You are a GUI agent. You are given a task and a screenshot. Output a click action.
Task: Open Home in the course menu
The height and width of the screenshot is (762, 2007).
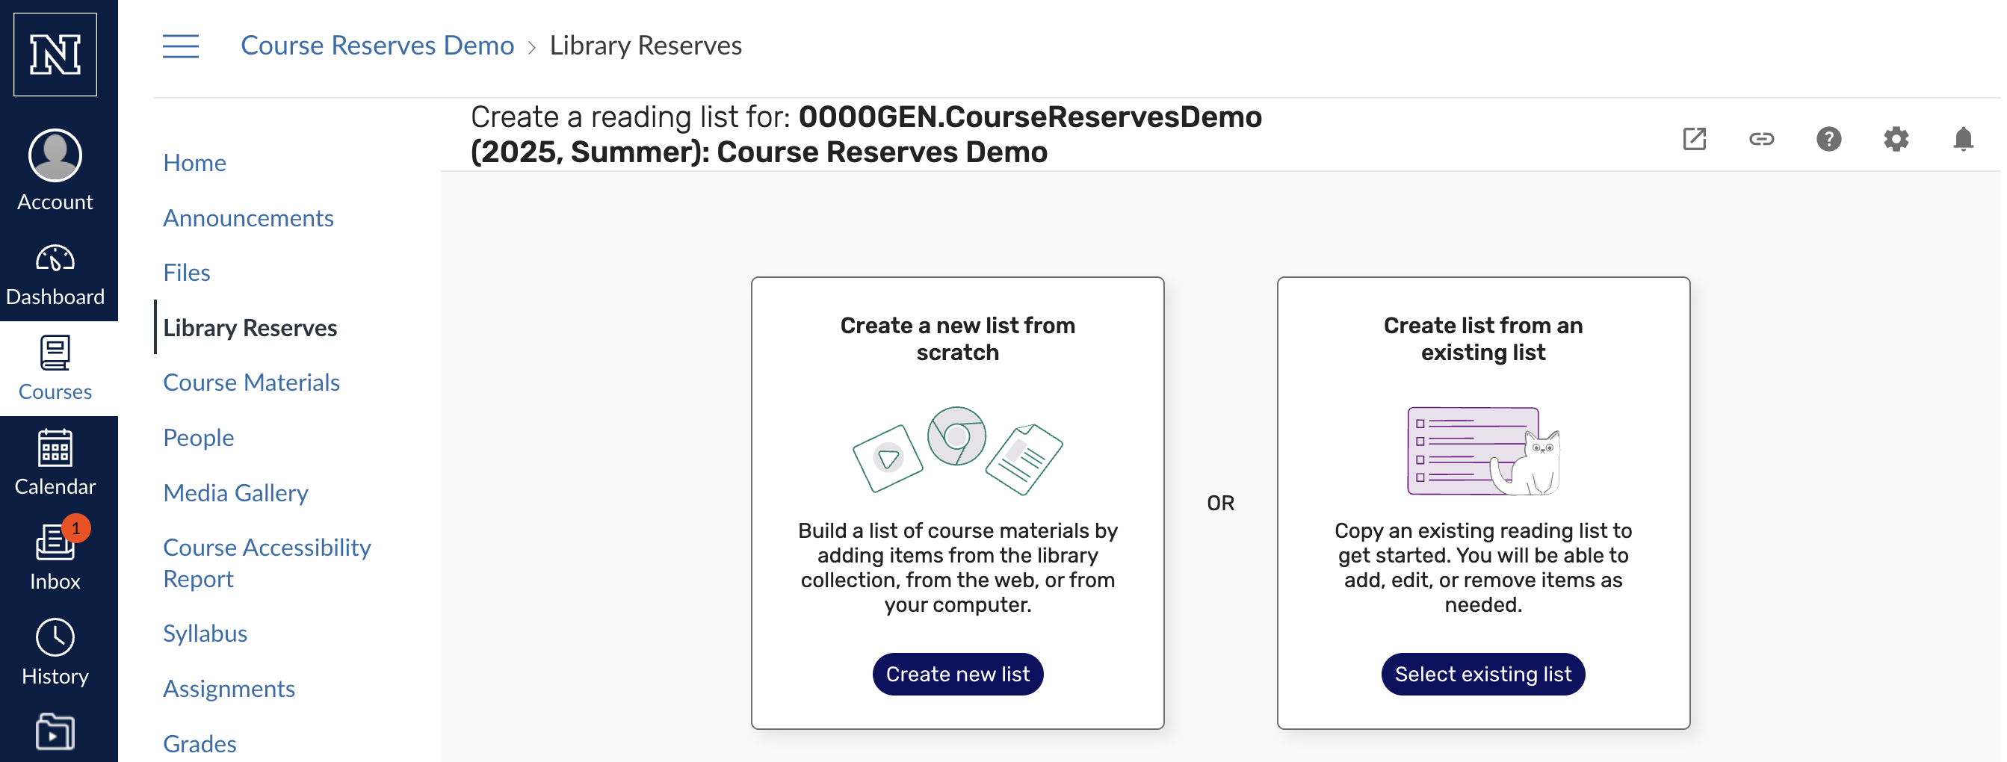[195, 162]
